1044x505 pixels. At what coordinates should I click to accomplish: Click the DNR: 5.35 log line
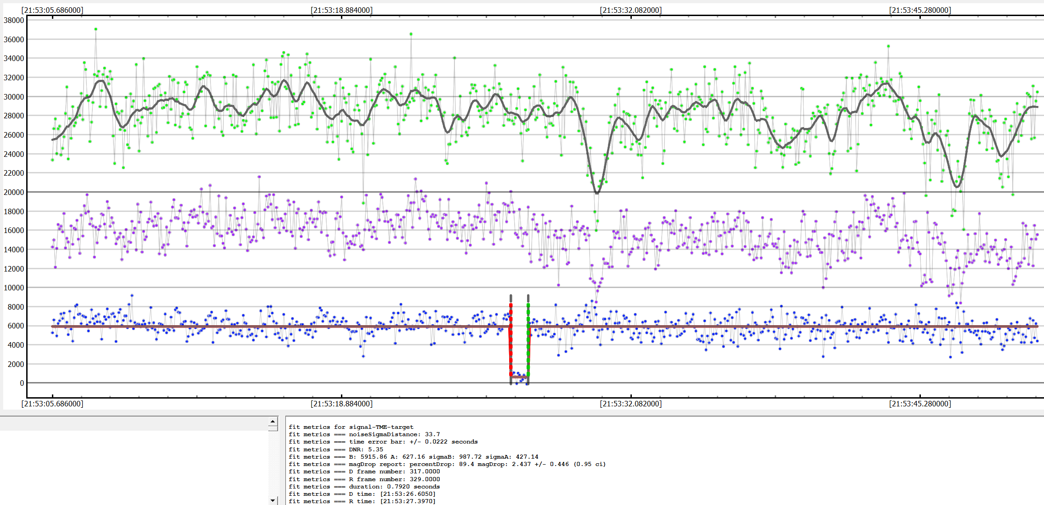point(336,450)
